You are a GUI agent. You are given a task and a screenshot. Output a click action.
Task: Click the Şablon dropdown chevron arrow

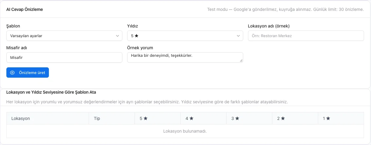[x=117, y=36]
